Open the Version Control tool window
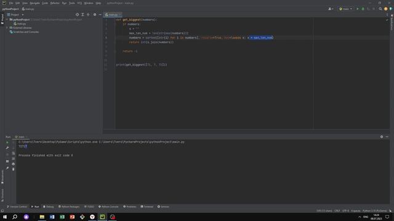394x221 pixels. point(17,207)
